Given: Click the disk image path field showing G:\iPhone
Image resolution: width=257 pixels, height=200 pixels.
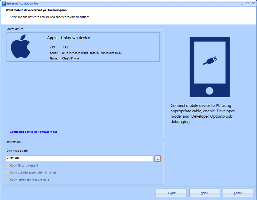Looking at the screenshot, I should point(79,158).
